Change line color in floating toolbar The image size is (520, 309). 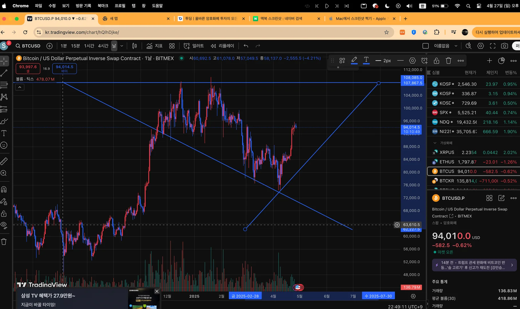tap(354, 61)
